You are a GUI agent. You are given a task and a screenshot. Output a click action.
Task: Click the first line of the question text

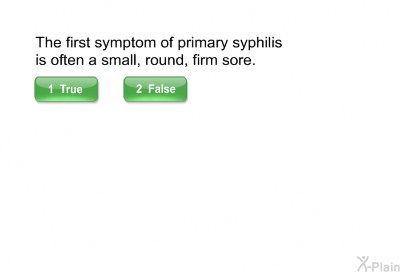(x=159, y=43)
